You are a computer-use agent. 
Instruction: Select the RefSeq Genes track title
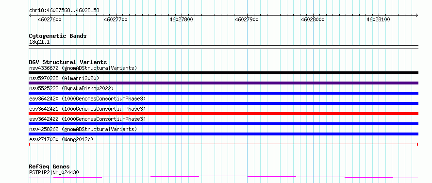coord(50,167)
